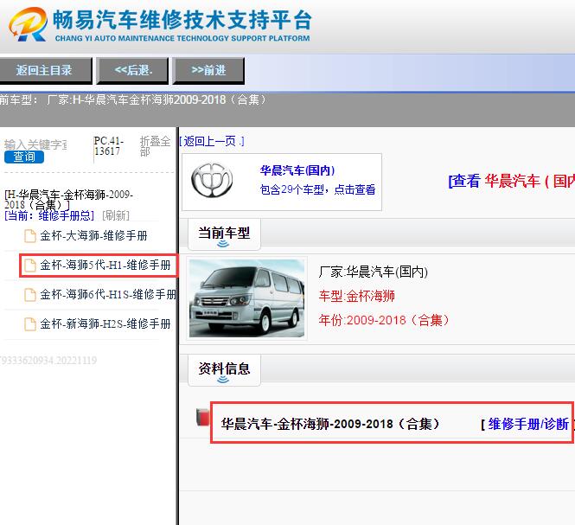Click the 车型:金杯海狮 text
The width and height of the screenshot is (575, 525).
click(x=356, y=296)
